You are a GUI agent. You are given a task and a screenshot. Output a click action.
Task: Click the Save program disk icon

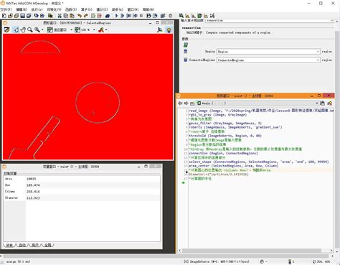(23, 16)
